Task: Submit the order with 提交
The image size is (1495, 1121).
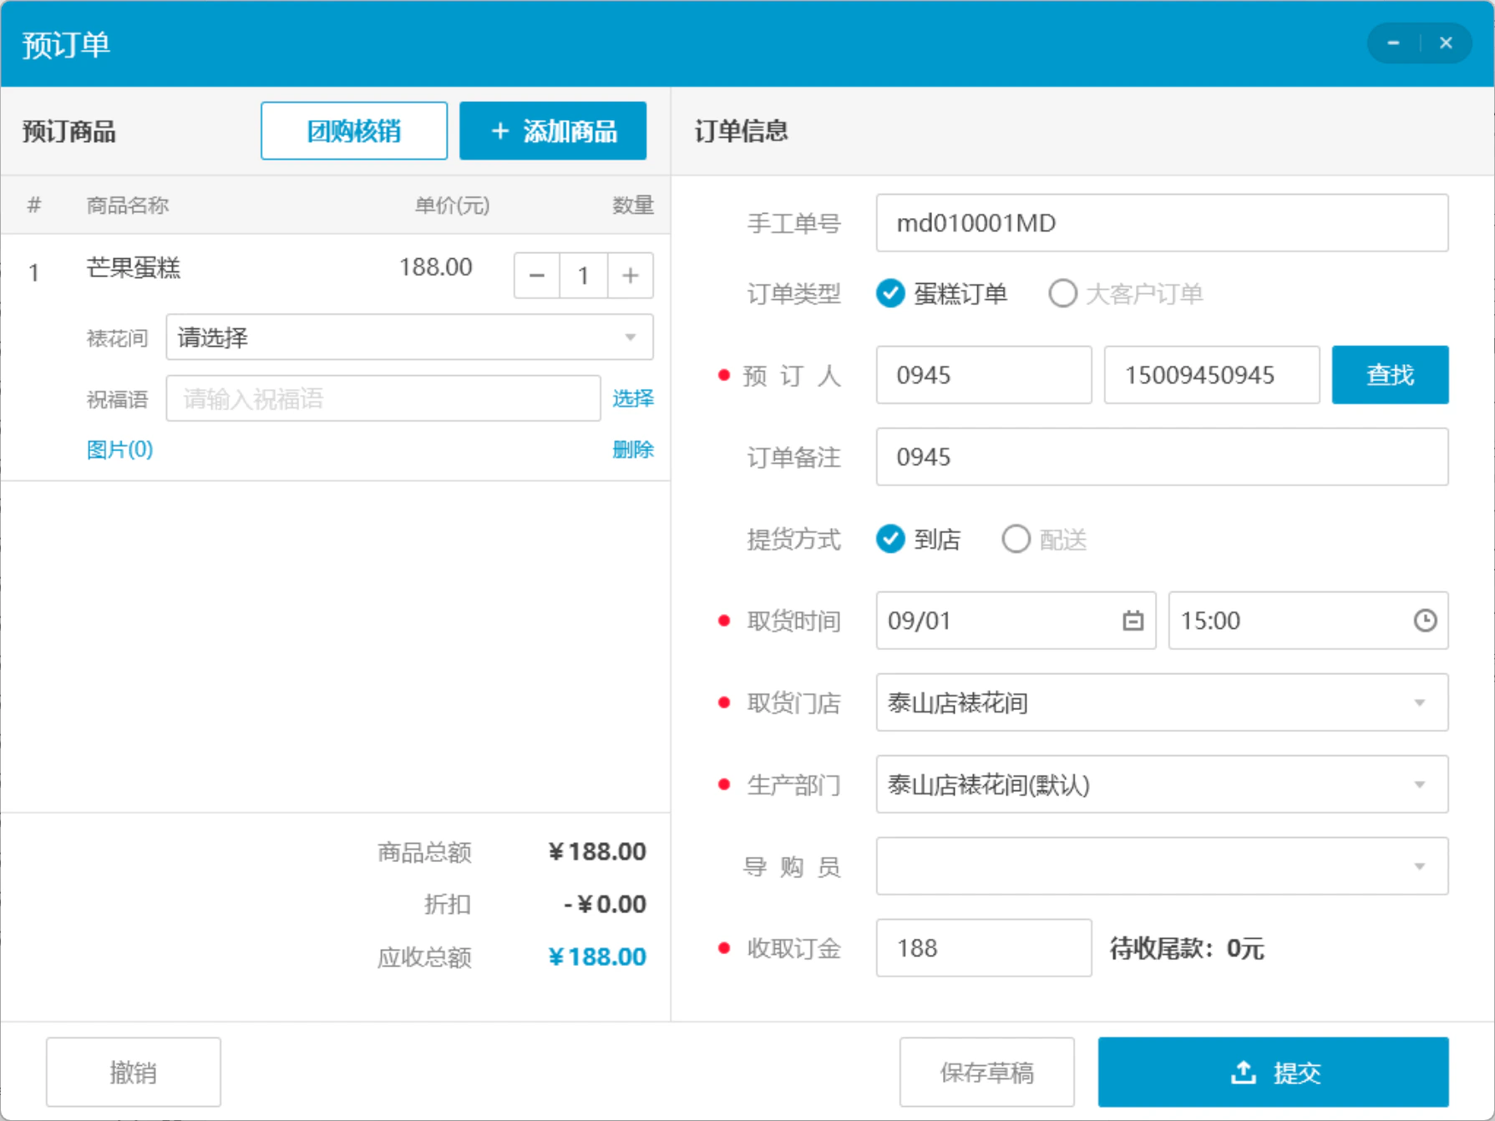Action: click(1273, 1072)
